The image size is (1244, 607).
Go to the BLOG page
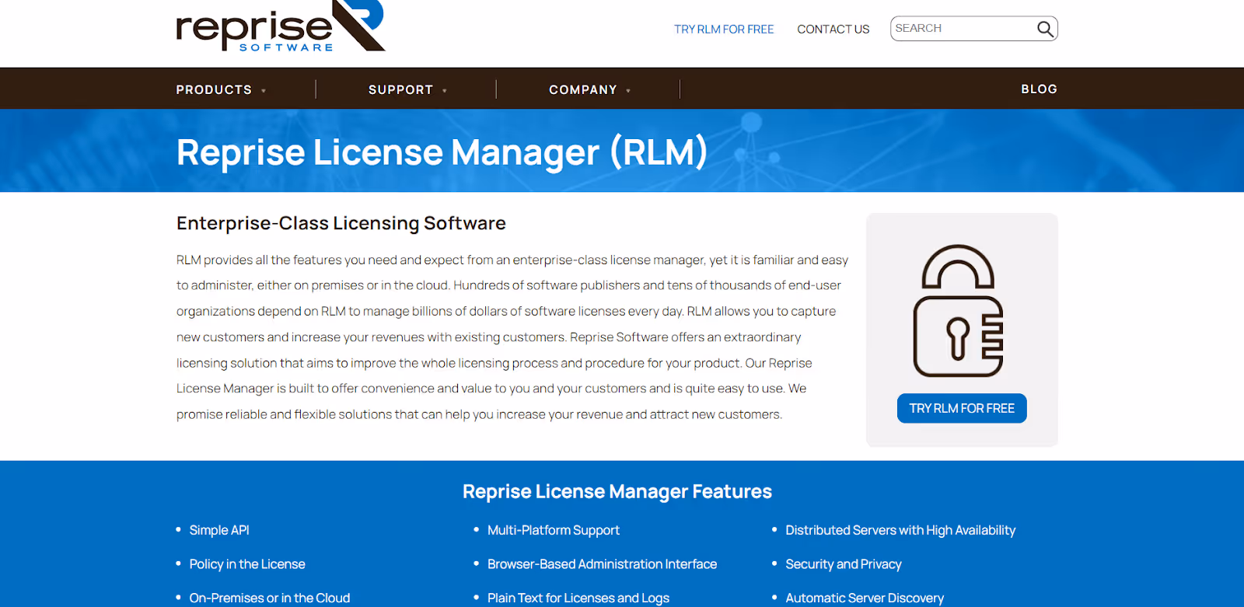point(1039,89)
